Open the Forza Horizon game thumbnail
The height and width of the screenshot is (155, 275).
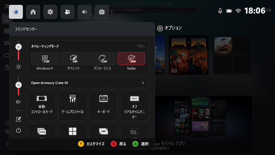[223, 45]
